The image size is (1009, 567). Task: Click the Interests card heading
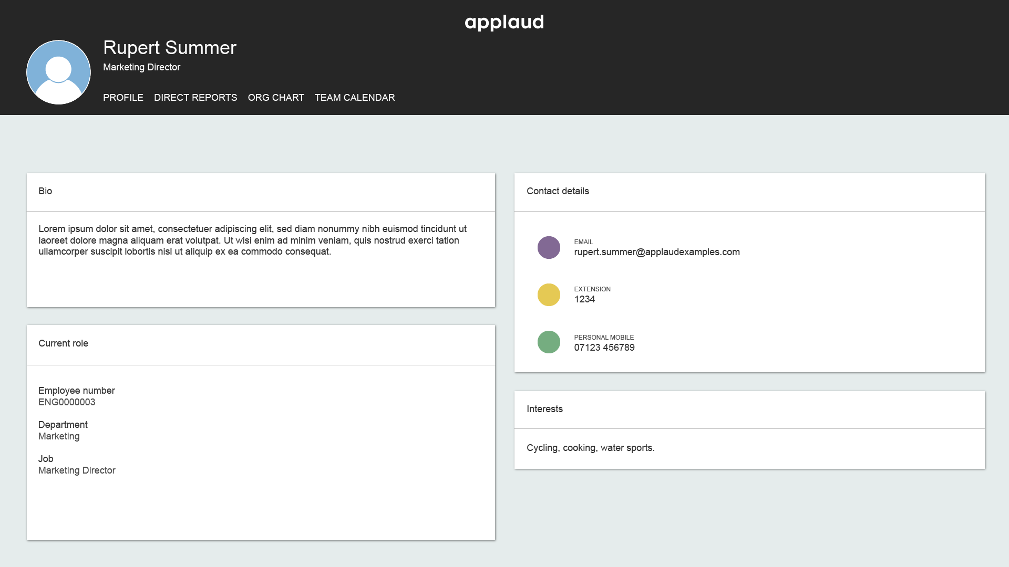544,409
